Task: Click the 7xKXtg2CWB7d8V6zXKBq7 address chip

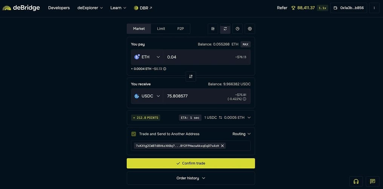Action: pyautogui.click(x=180, y=146)
